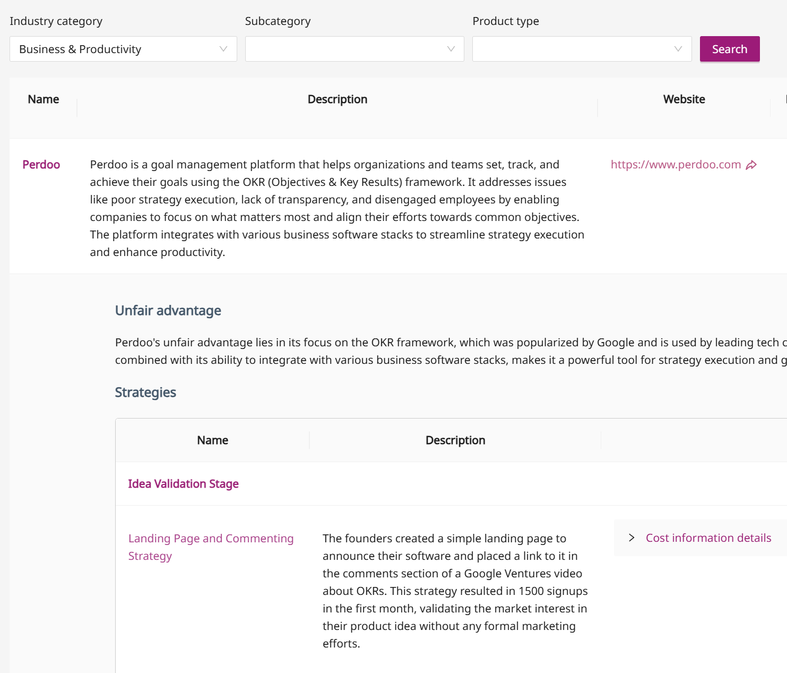Click the Description header in the top table
The width and height of the screenshot is (787, 673).
(338, 99)
